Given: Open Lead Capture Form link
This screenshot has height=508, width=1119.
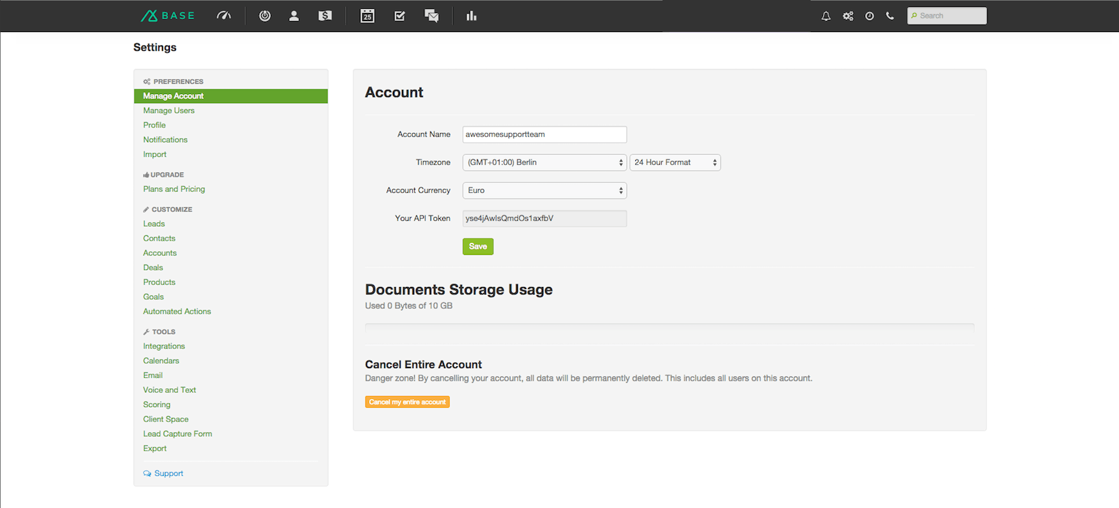Looking at the screenshot, I should point(177,434).
